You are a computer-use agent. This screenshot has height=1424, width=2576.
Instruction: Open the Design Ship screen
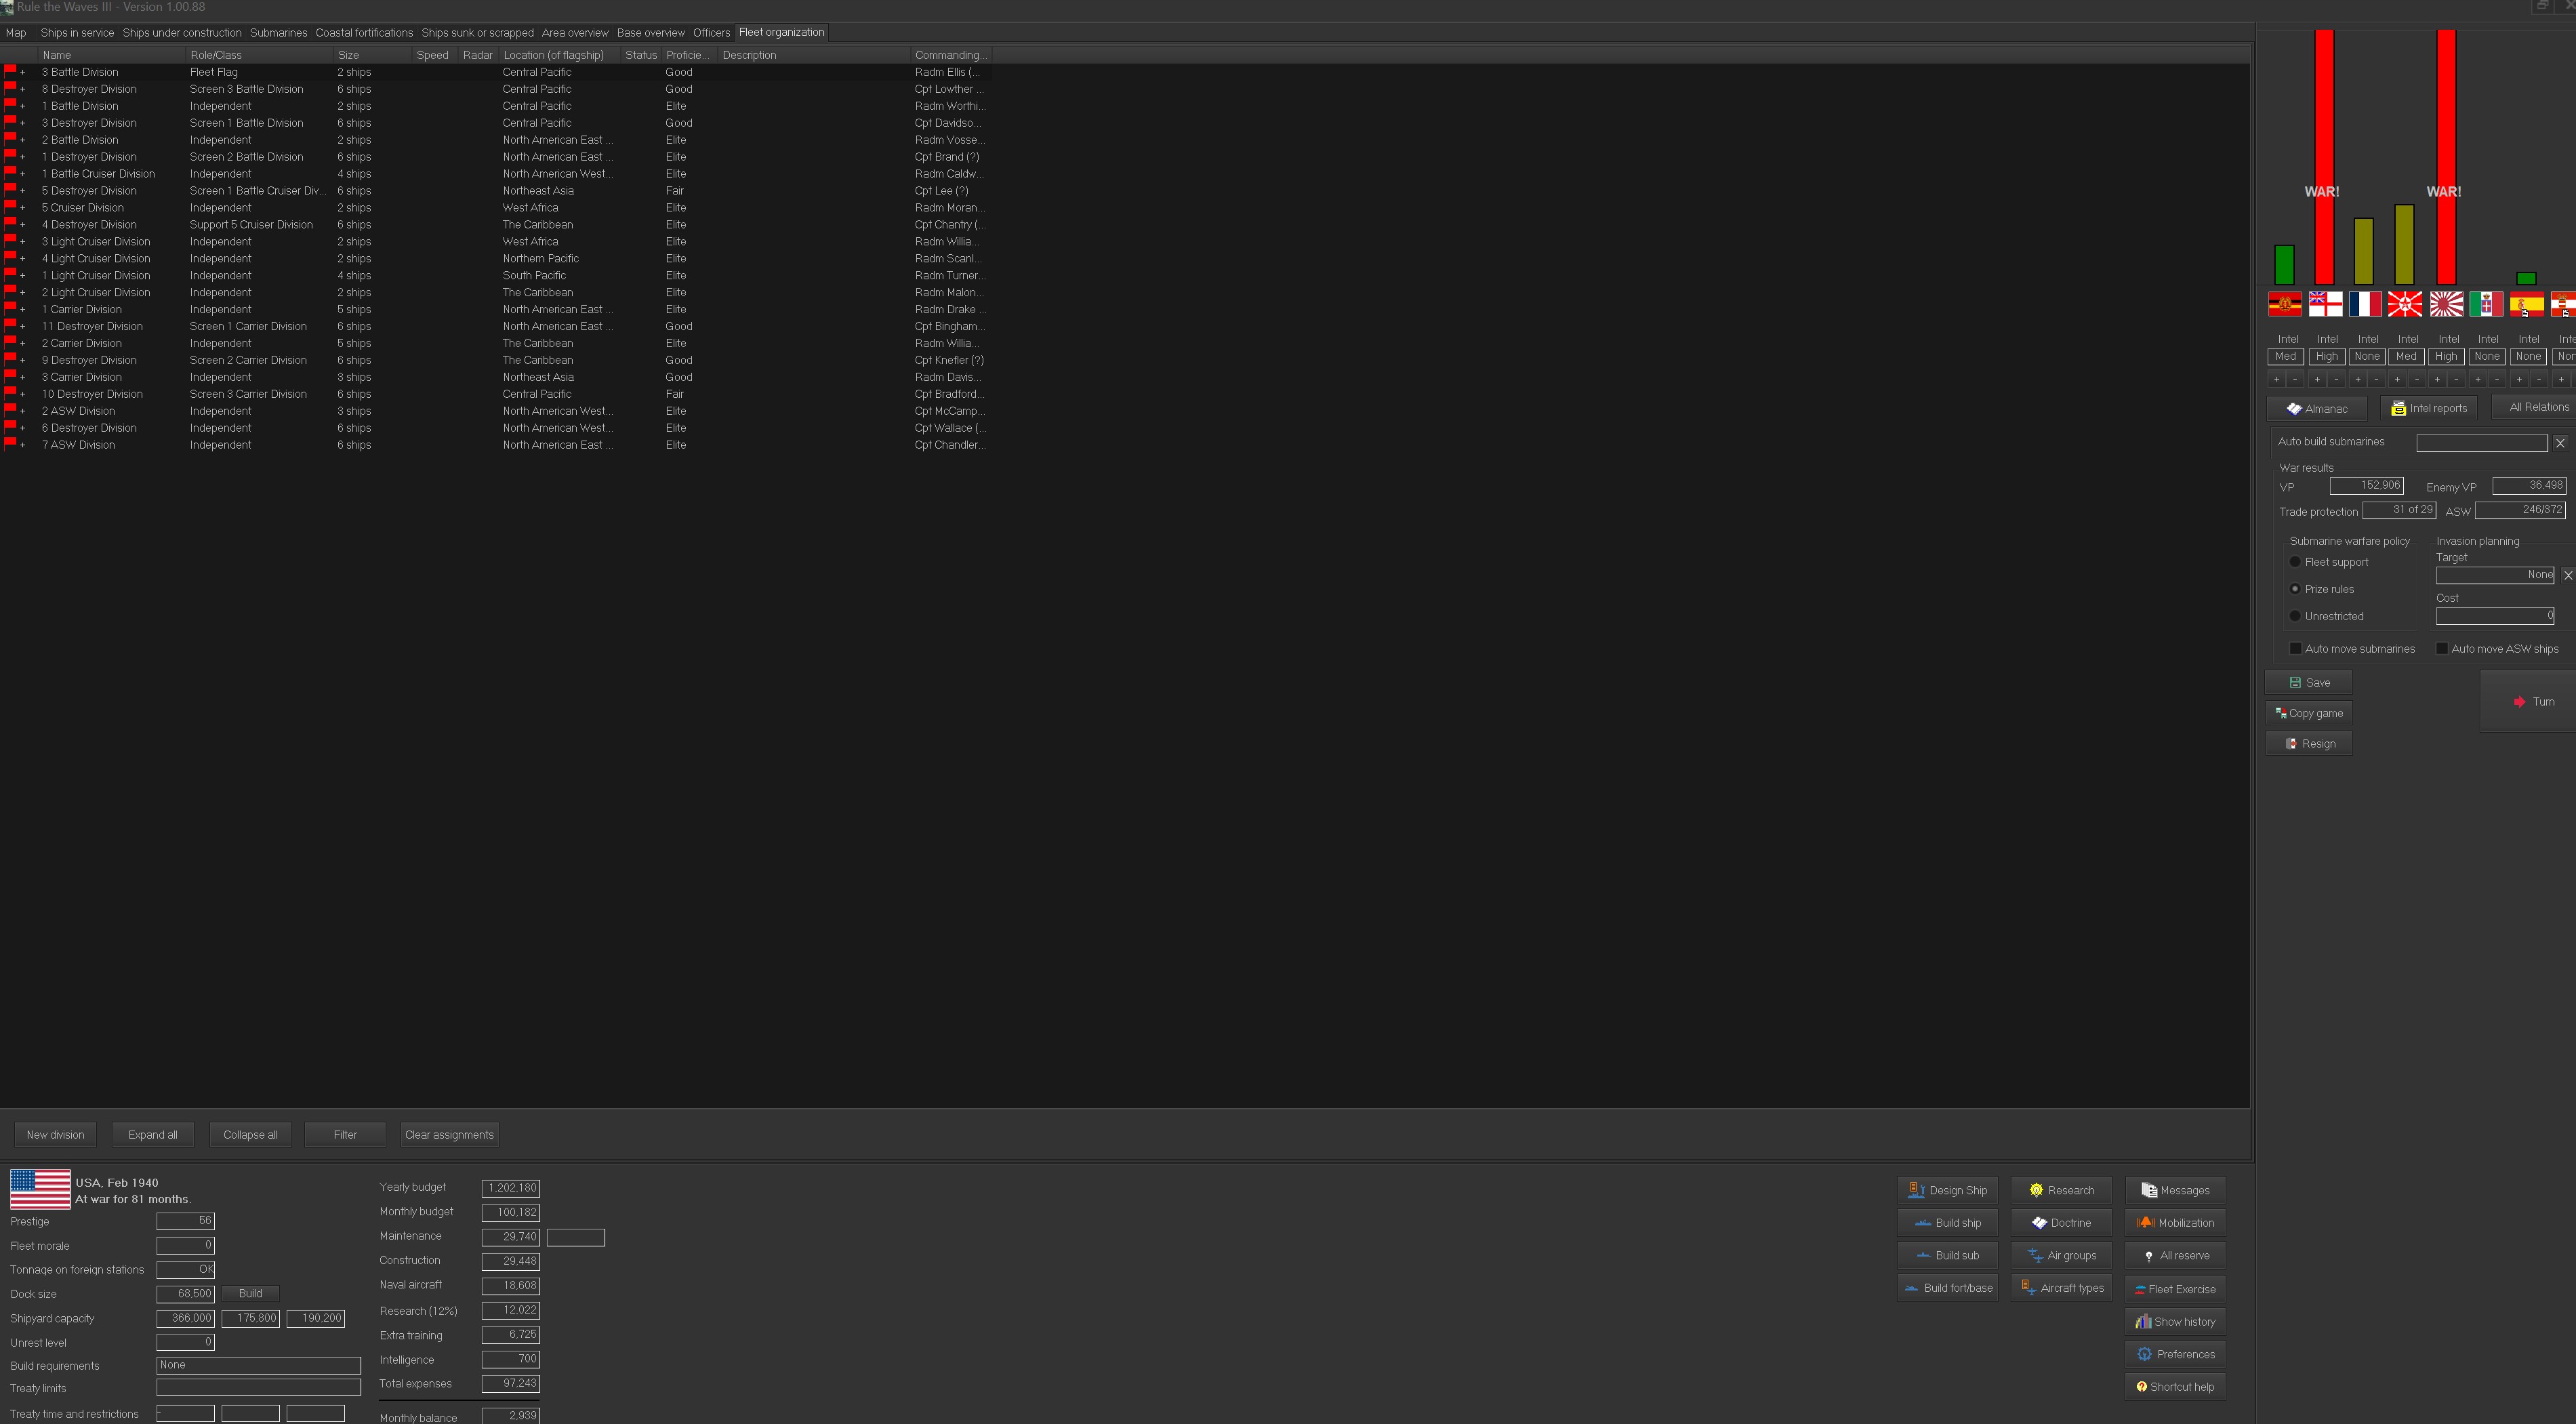[1947, 1190]
